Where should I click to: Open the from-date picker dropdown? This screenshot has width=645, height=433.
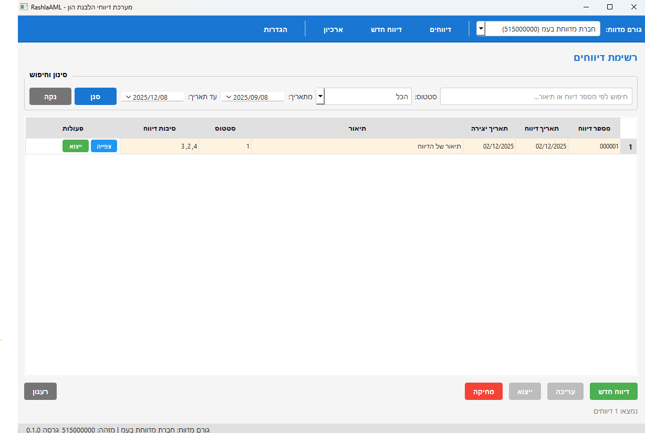tap(228, 97)
